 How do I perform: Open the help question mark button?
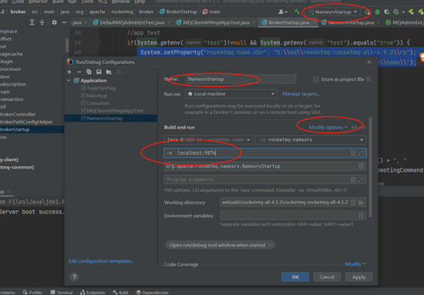click(x=74, y=277)
